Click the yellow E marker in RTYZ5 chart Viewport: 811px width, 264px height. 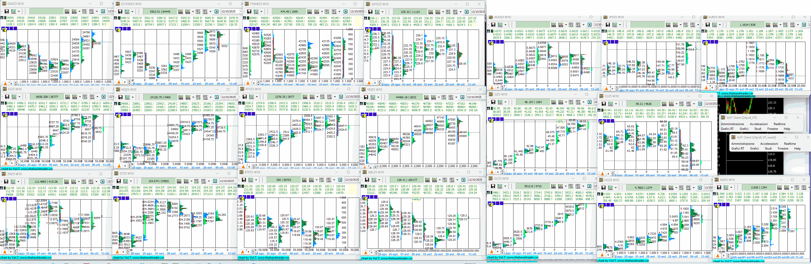click(242, 115)
